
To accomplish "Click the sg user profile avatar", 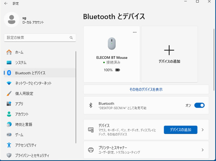I will point(12,19).
